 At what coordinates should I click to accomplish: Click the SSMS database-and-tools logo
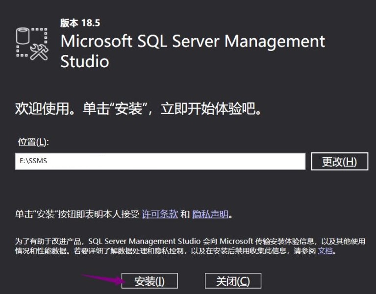pyautogui.click(x=32, y=44)
